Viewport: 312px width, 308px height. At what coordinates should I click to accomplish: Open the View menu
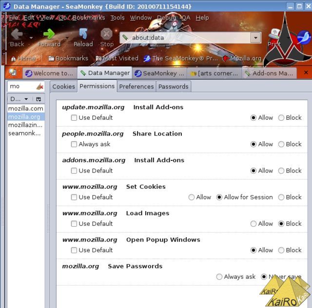[46, 18]
